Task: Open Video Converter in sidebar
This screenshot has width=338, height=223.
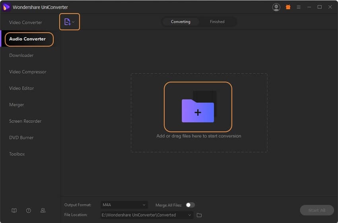Action: [x=26, y=22]
